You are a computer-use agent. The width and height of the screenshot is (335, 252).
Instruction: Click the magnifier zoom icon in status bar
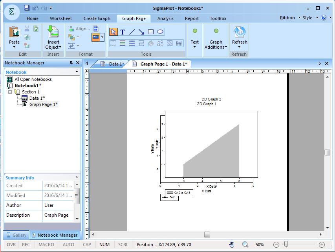click(245, 245)
